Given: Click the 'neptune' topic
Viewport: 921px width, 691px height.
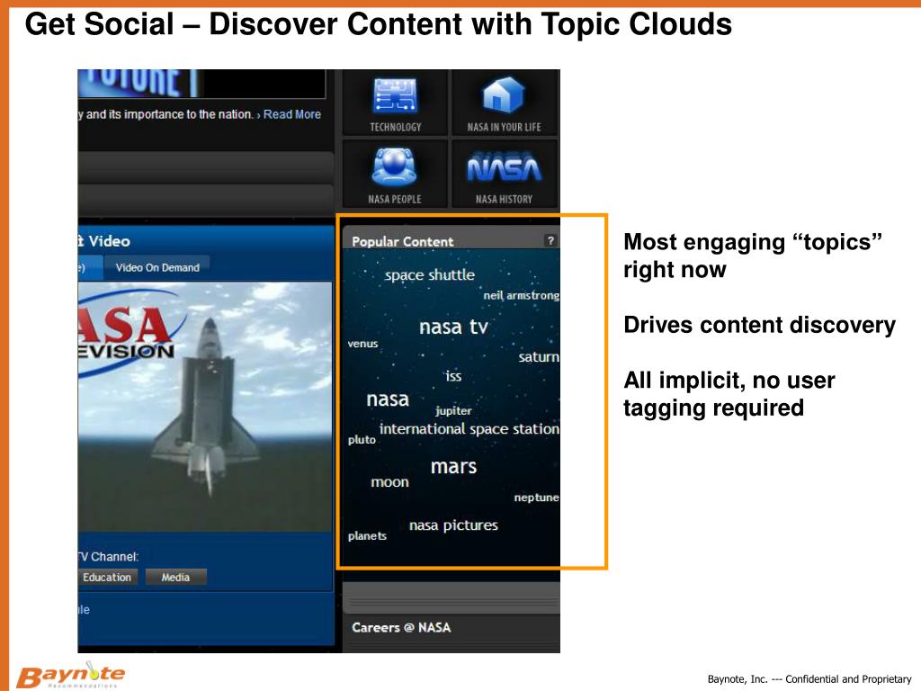Looking at the screenshot, I should click(x=536, y=498).
